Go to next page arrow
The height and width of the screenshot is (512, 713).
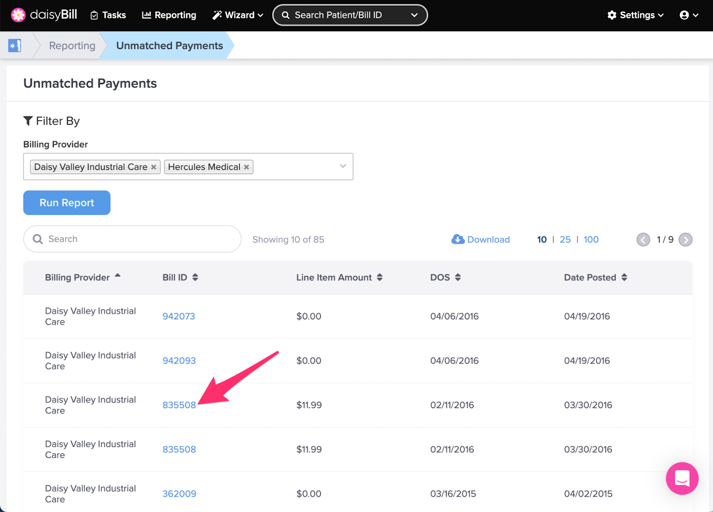[685, 240]
